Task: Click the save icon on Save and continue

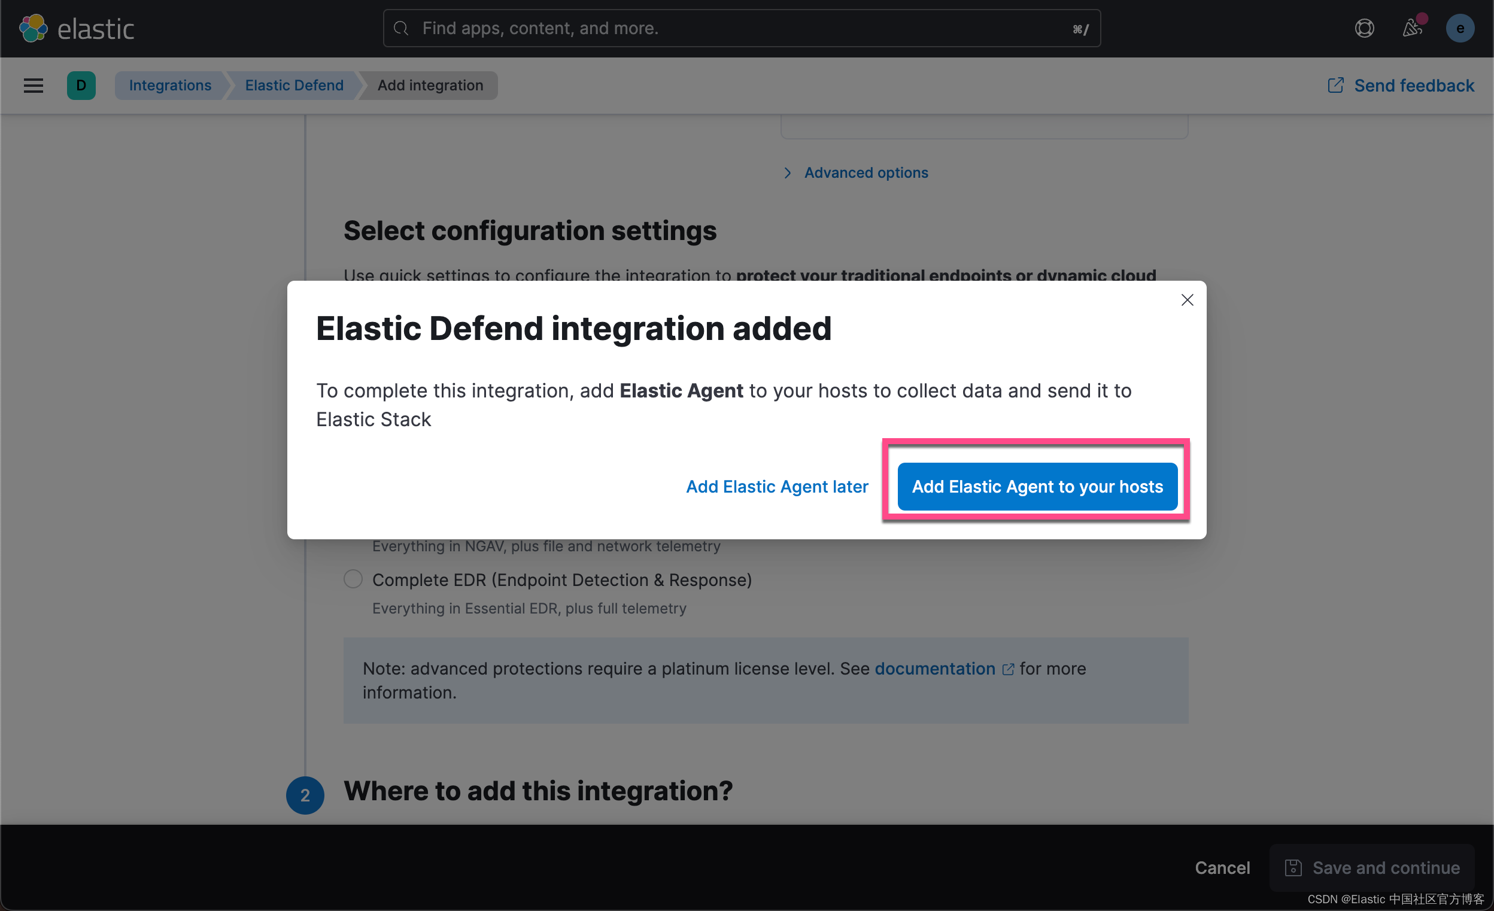Action: (1293, 868)
